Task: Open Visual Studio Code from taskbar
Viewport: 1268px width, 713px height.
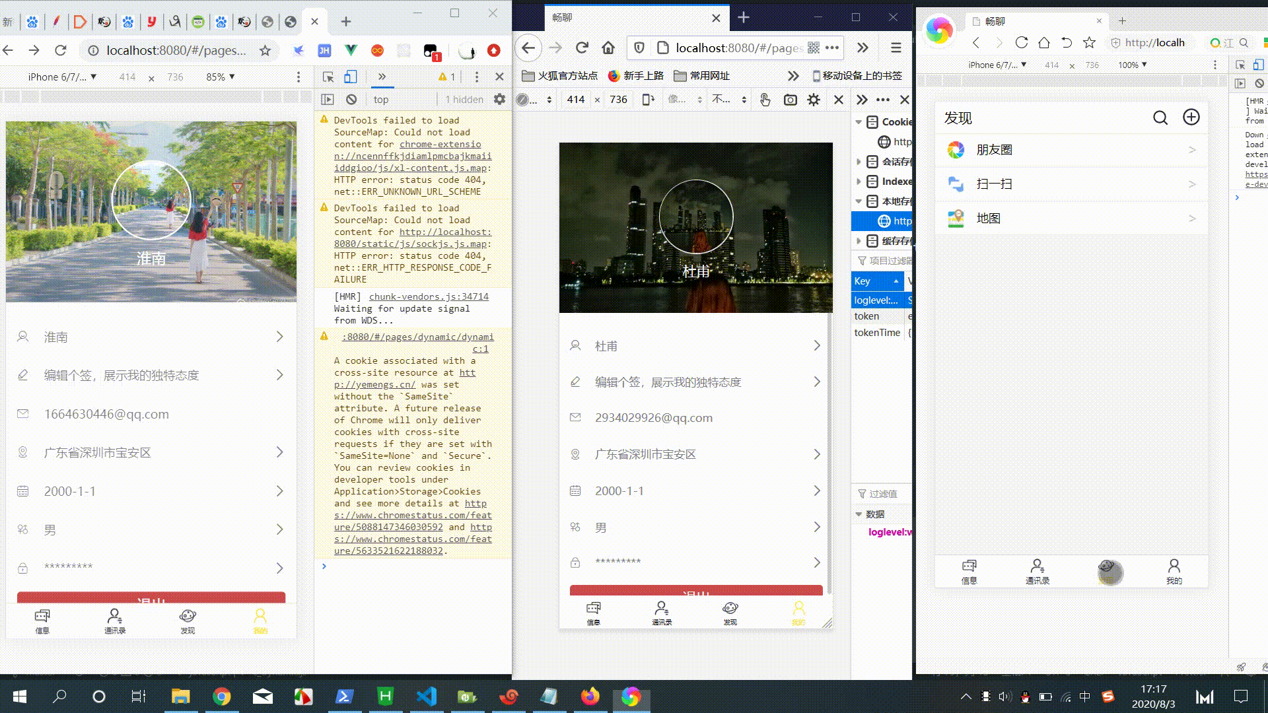Action: [x=427, y=696]
